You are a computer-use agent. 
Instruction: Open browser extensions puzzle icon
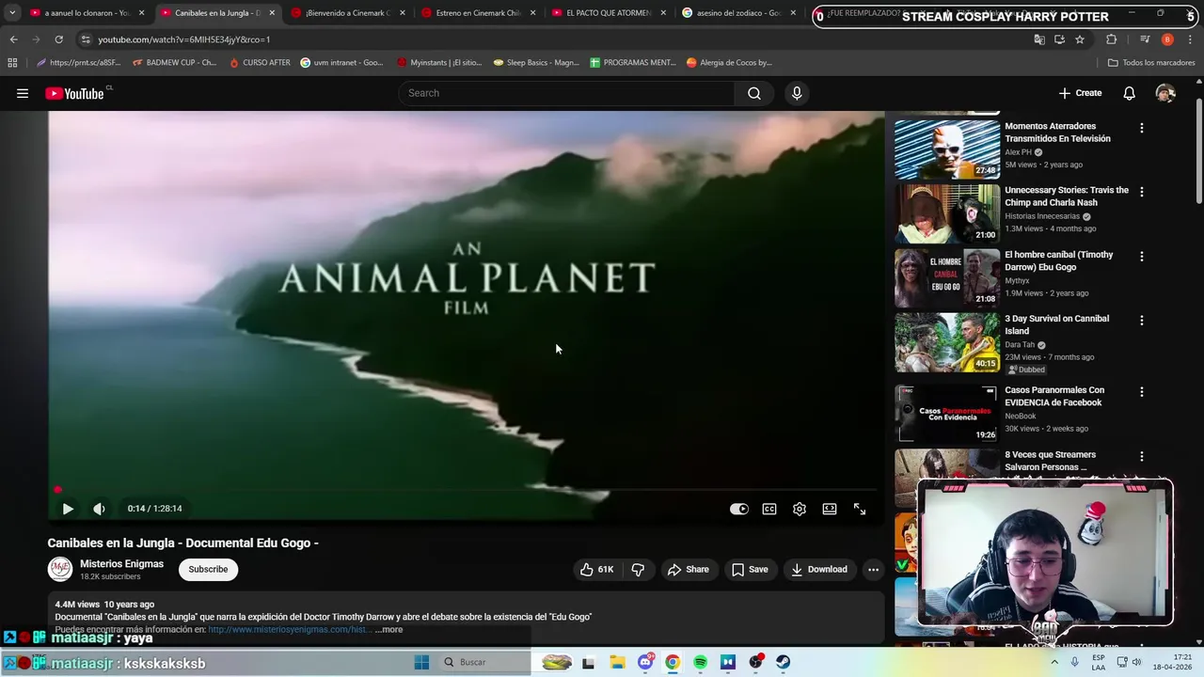coord(1112,39)
